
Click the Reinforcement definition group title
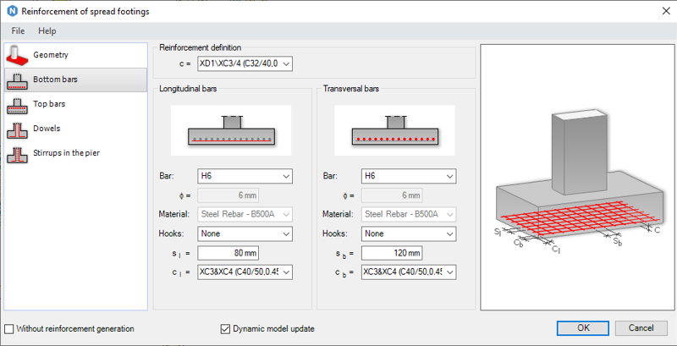[x=201, y=48]
